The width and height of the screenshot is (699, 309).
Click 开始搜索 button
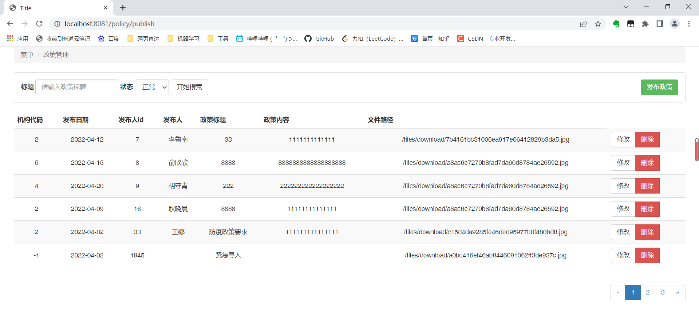tap(189, 87)
